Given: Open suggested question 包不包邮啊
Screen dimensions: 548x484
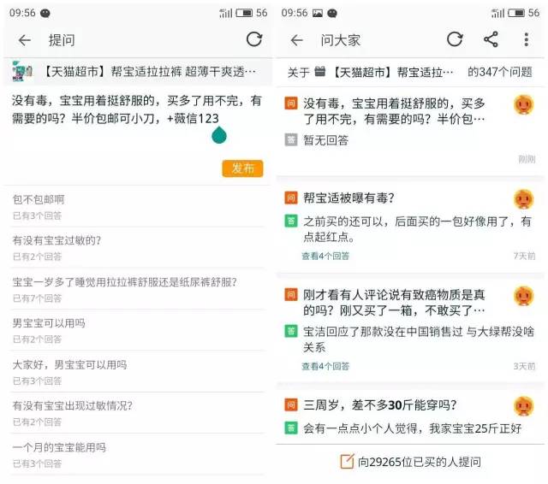Looking at the screenshot, I should coord(137,206).
